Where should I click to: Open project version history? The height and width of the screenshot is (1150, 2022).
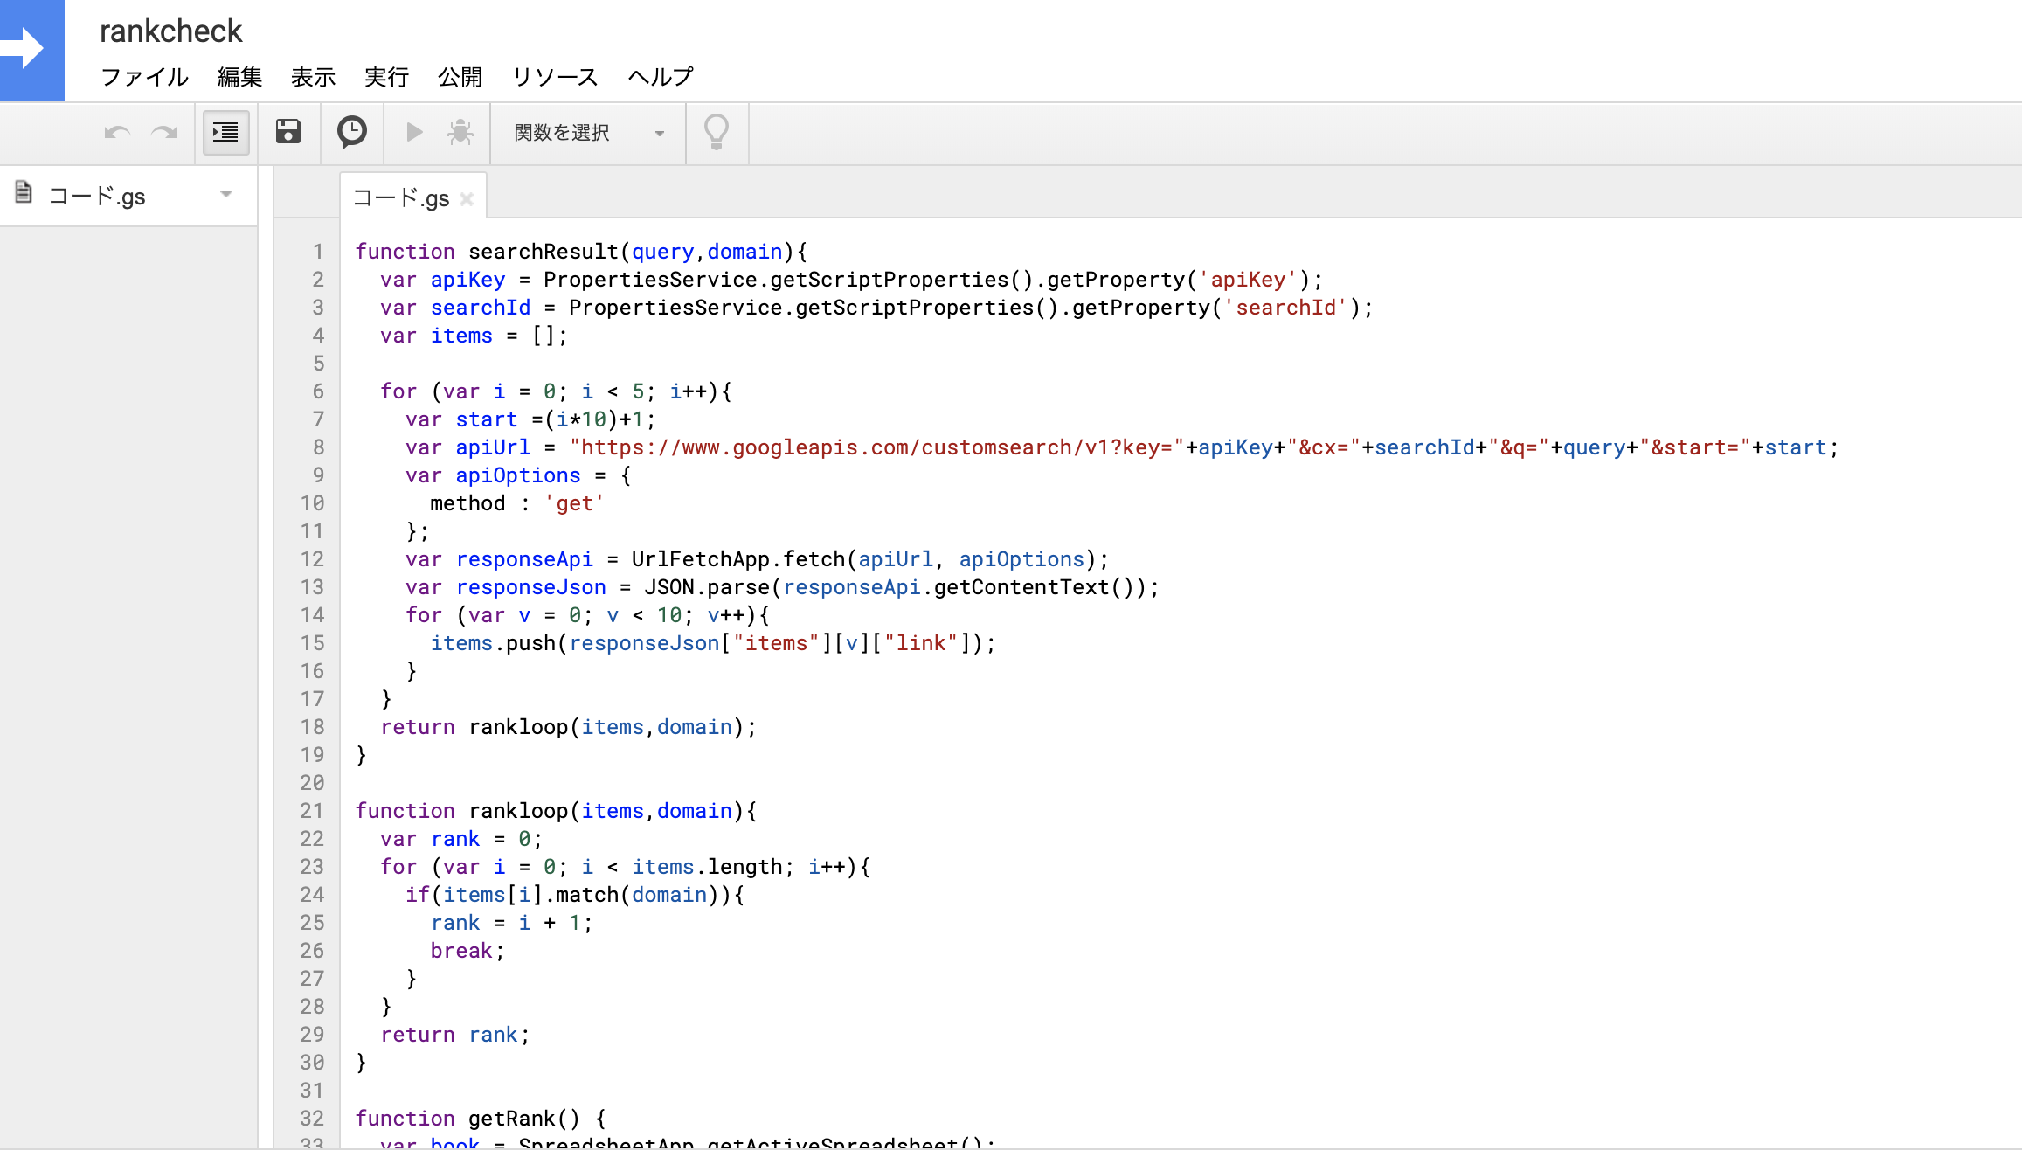point(351,131)
